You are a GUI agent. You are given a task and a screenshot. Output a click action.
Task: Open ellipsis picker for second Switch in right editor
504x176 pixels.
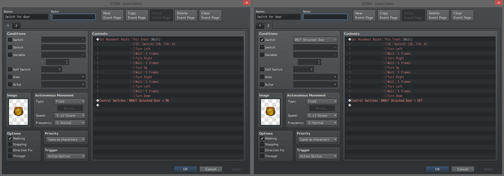[335, 47]
